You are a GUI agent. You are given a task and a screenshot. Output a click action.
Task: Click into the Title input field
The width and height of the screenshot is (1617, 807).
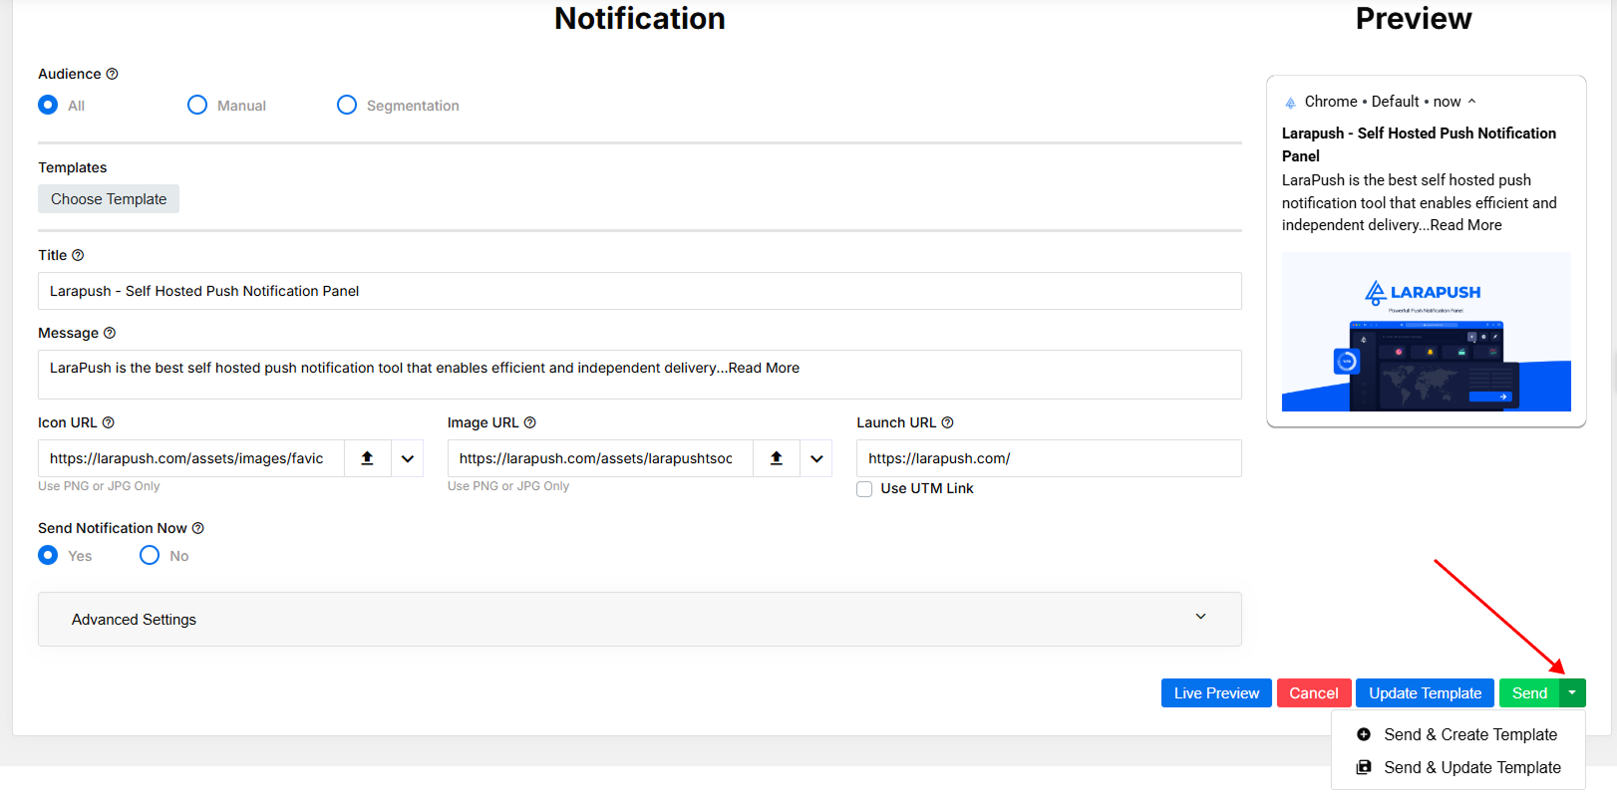[x=640, y=291]
